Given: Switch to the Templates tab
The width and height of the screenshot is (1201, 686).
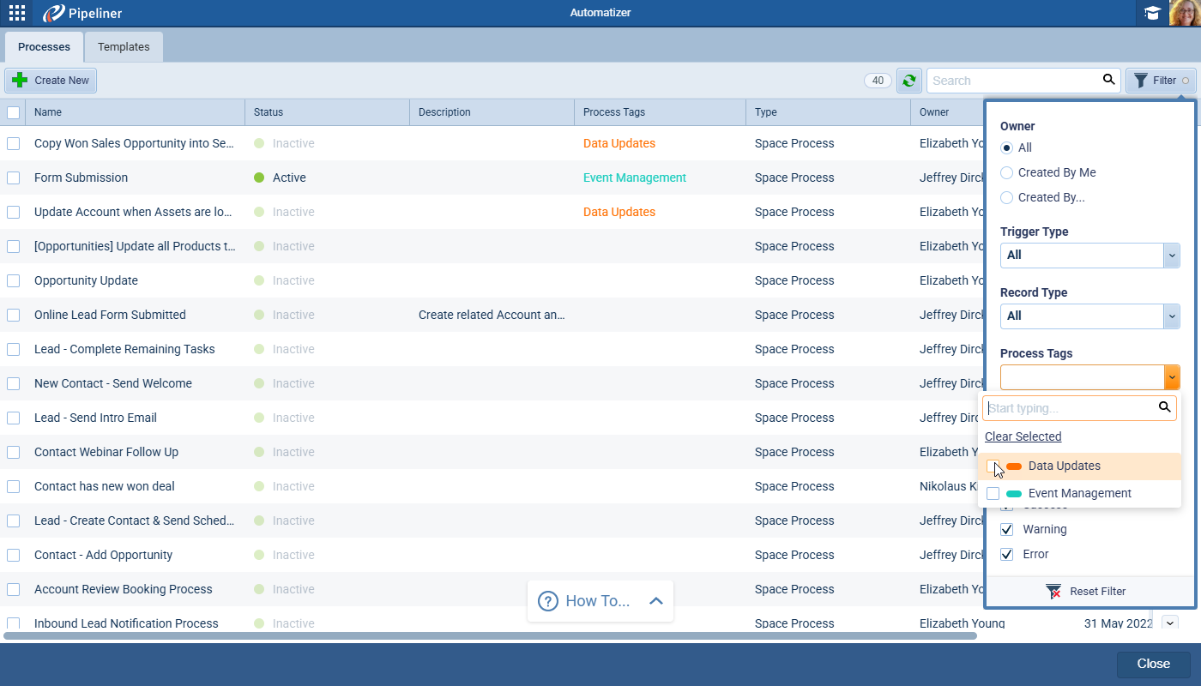Looking at the screenshot, I should point(124,47).
